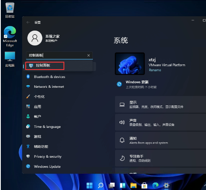Open the Widgets panel icon on taskbar
The width and height of the screenshot is (206, 190).
123,185
